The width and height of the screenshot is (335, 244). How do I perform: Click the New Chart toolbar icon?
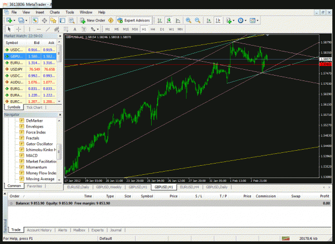[9, 20]
